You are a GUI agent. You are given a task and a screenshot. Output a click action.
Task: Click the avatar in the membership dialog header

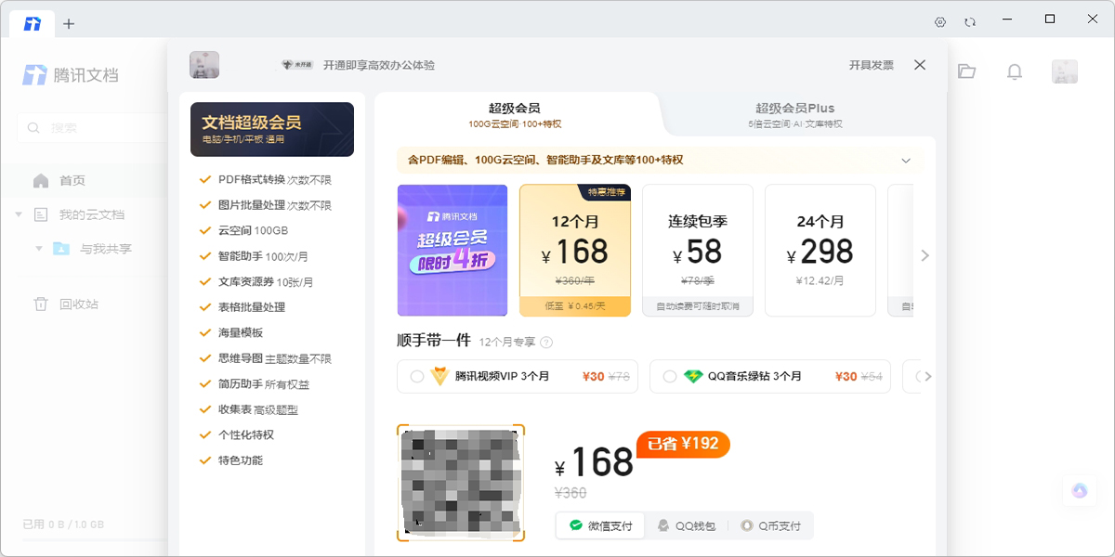pos(204,65)
